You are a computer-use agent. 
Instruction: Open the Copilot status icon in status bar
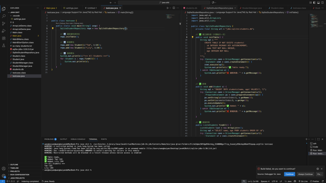(x=295, y=181)
